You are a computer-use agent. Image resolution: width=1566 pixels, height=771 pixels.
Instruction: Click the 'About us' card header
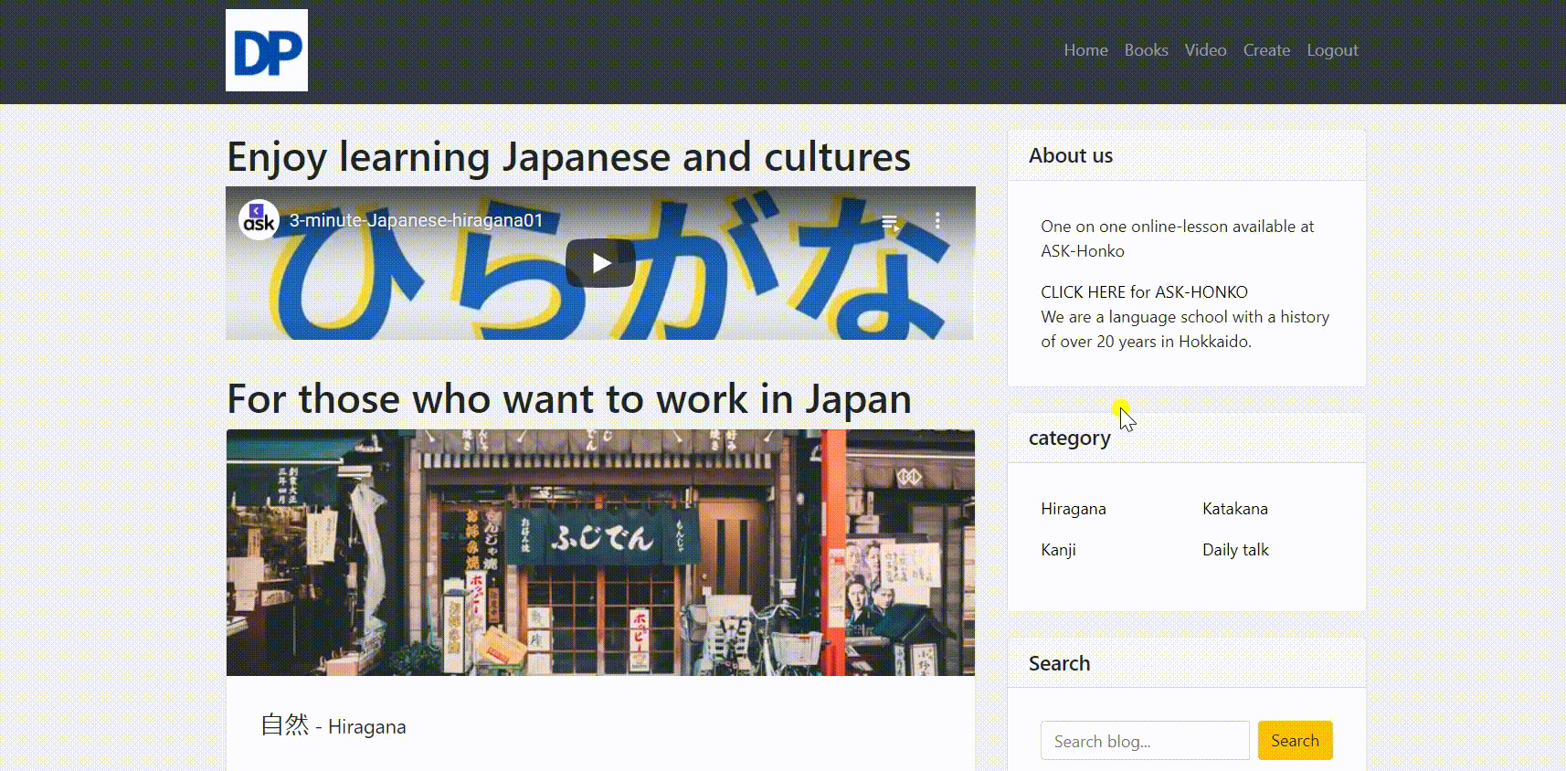point(1186,155)
